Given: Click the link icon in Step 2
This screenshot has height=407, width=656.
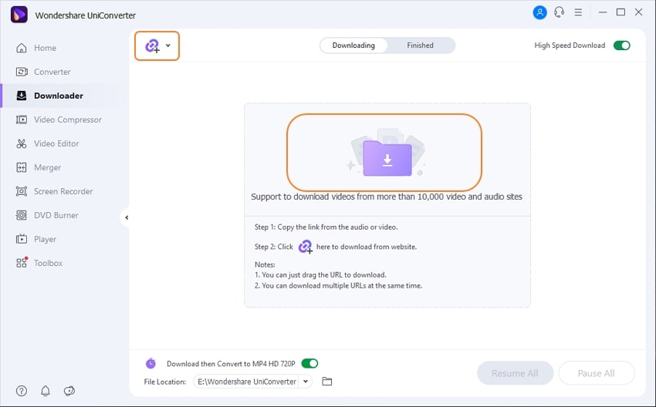Looking at the screenshot, I should tap(306, 247).
